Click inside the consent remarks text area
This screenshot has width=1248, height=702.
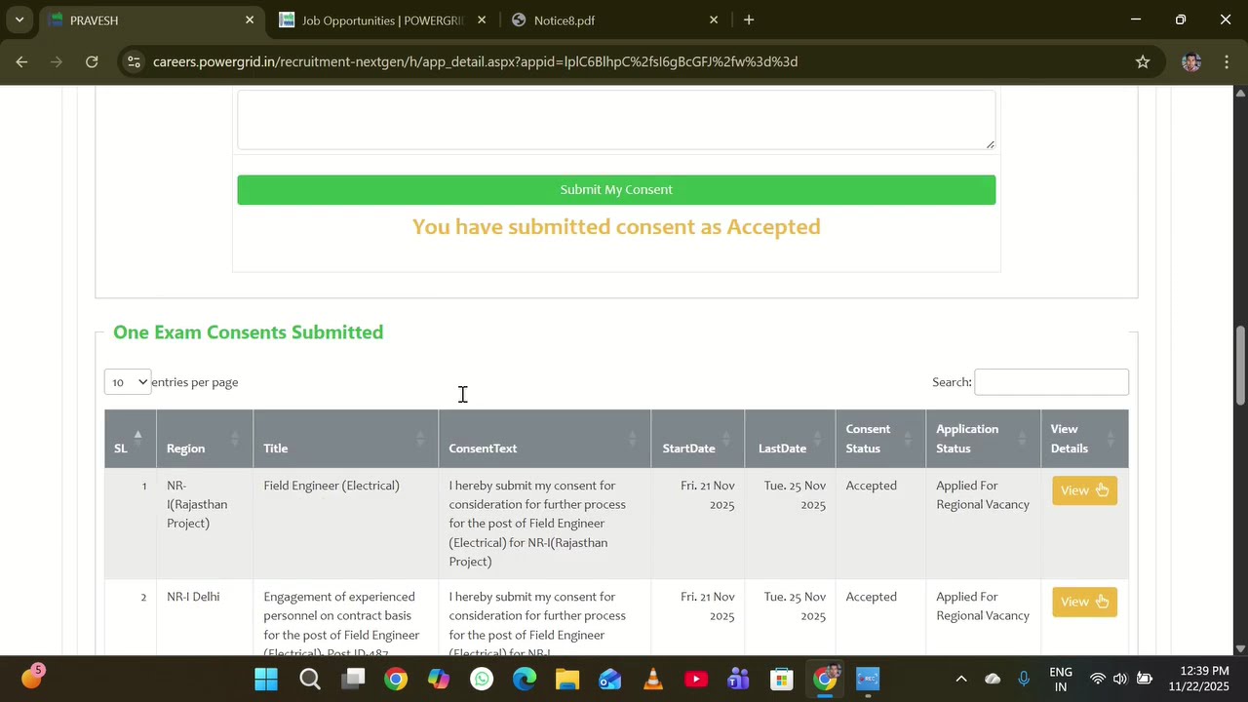pos(616,120)
